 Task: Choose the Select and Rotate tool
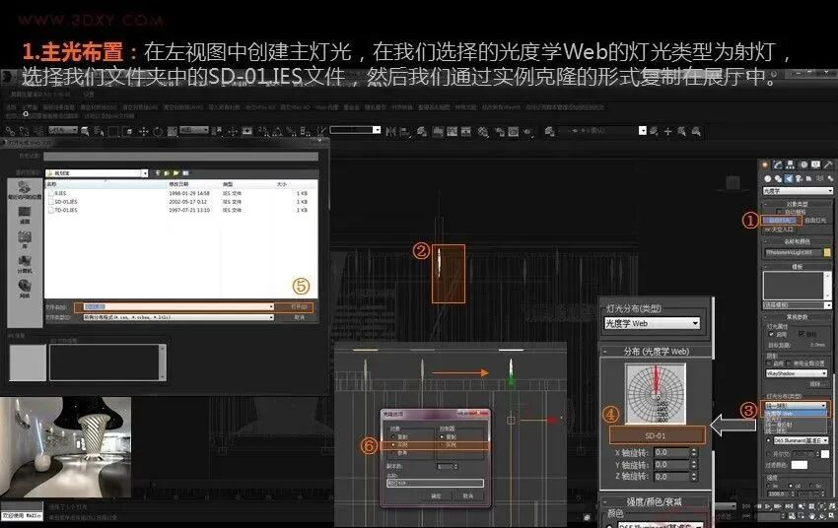[158, 131]
